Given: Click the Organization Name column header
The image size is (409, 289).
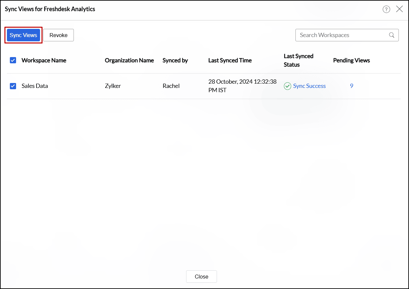Looking at the screenshot, I should point(129,60).
